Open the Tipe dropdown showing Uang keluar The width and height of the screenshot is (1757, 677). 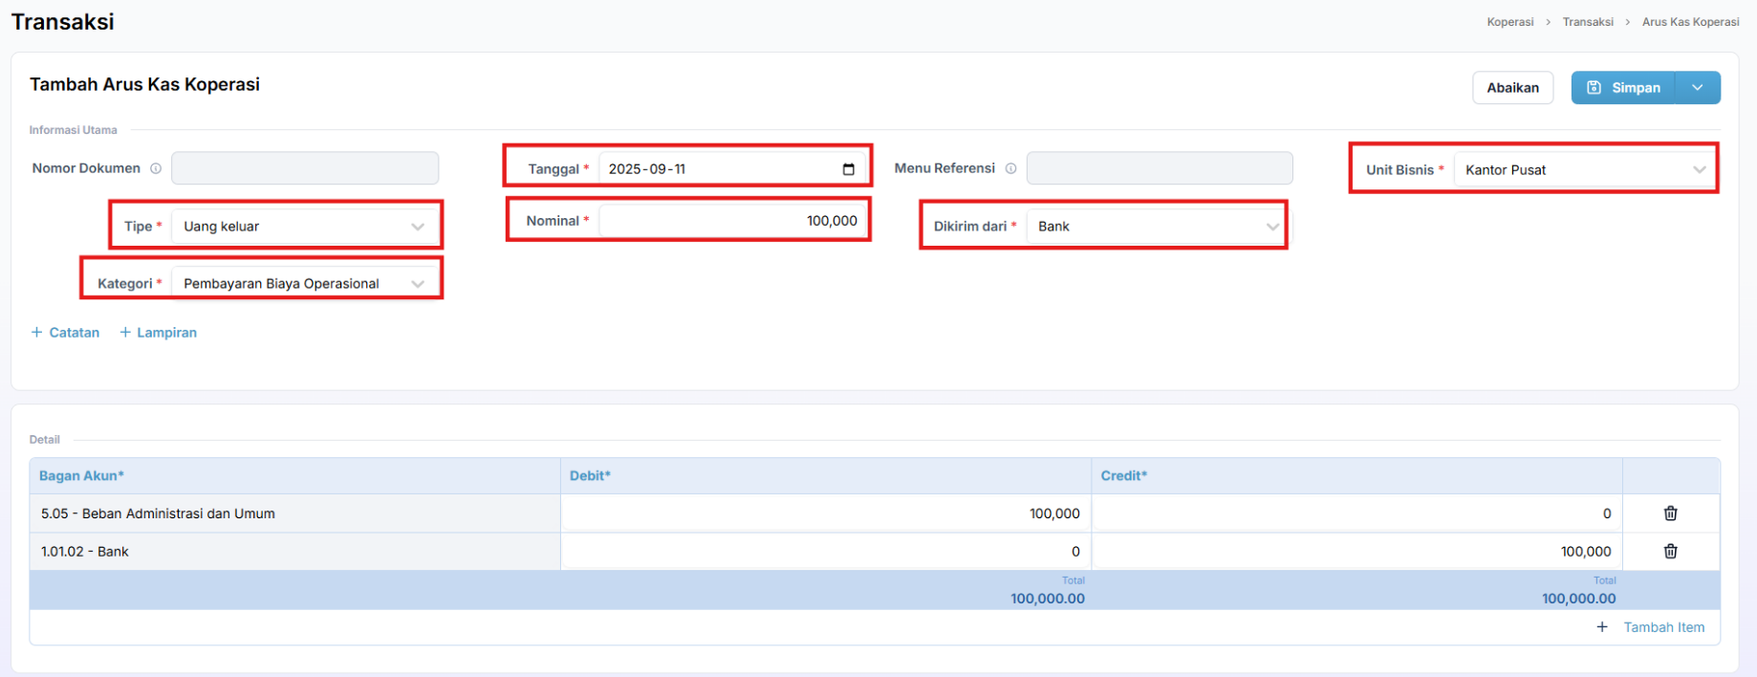click(x=305, y=227)
